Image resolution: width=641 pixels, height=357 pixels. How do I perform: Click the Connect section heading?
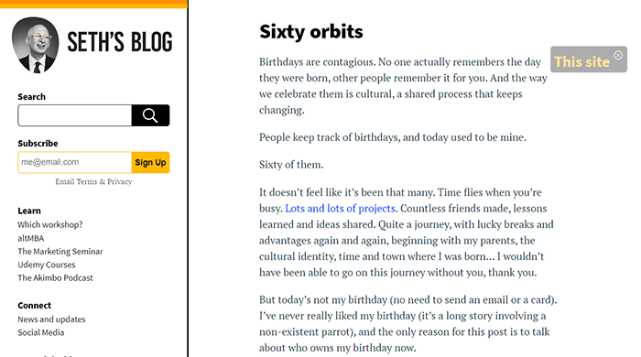[x=35, y=306]
